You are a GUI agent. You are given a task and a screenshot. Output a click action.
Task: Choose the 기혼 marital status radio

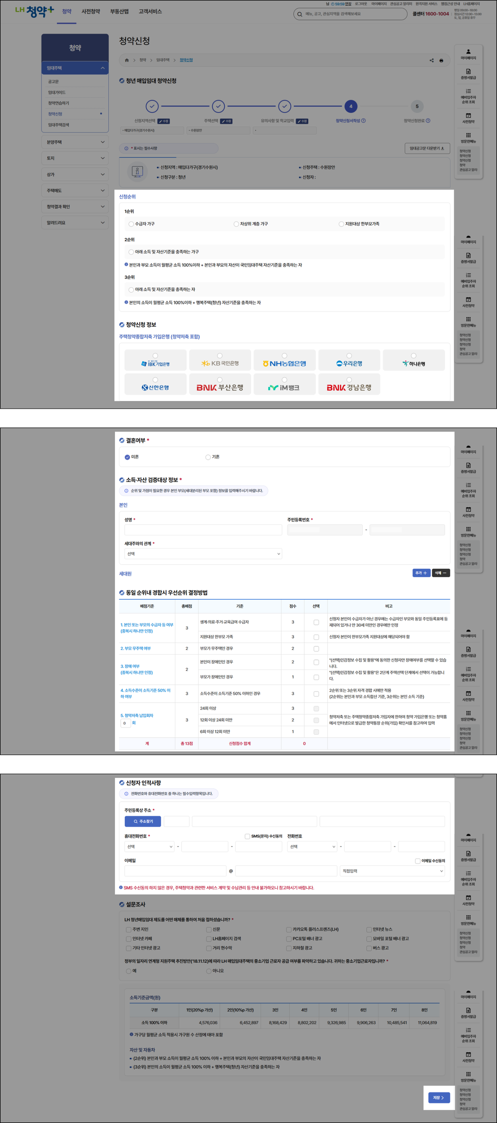point(208,457)
